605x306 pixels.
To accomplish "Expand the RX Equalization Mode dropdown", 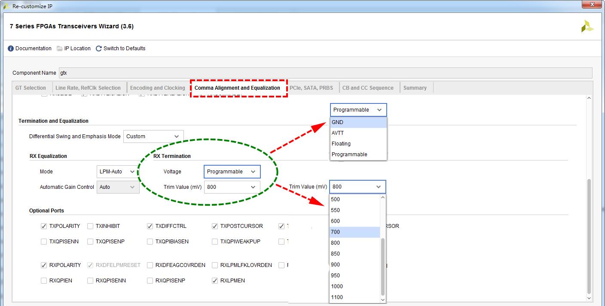I will tap(117, 172).
